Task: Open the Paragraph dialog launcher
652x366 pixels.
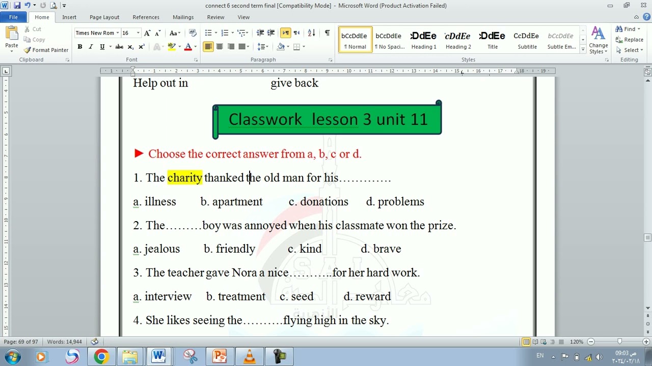Action: pyautogui.click(x=330, y=60)
